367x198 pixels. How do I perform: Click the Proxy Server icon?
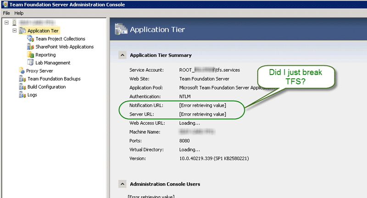(x=22, y=70)
